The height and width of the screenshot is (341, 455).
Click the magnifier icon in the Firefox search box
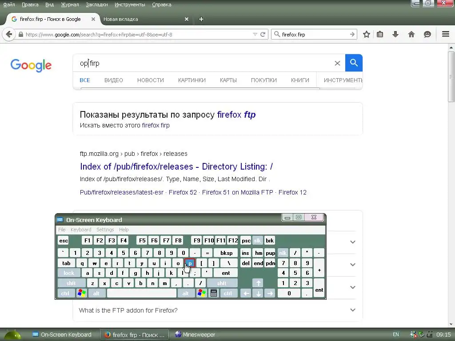pyautogui.click(x=277, y=34)
